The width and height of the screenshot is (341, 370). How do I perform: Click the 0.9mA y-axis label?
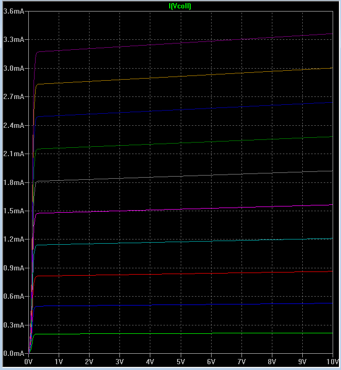click(x=14, y=268)
